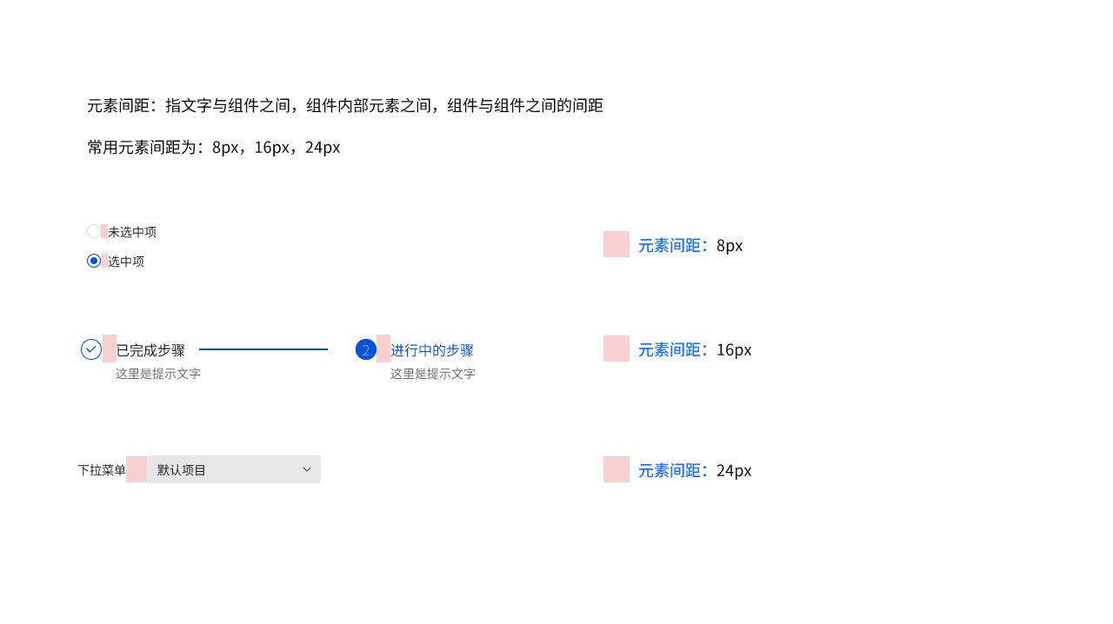The height and width of the screenshot is (624, 1113).
Task: Click the step 2 circle icon
Action: coord(366,349)
